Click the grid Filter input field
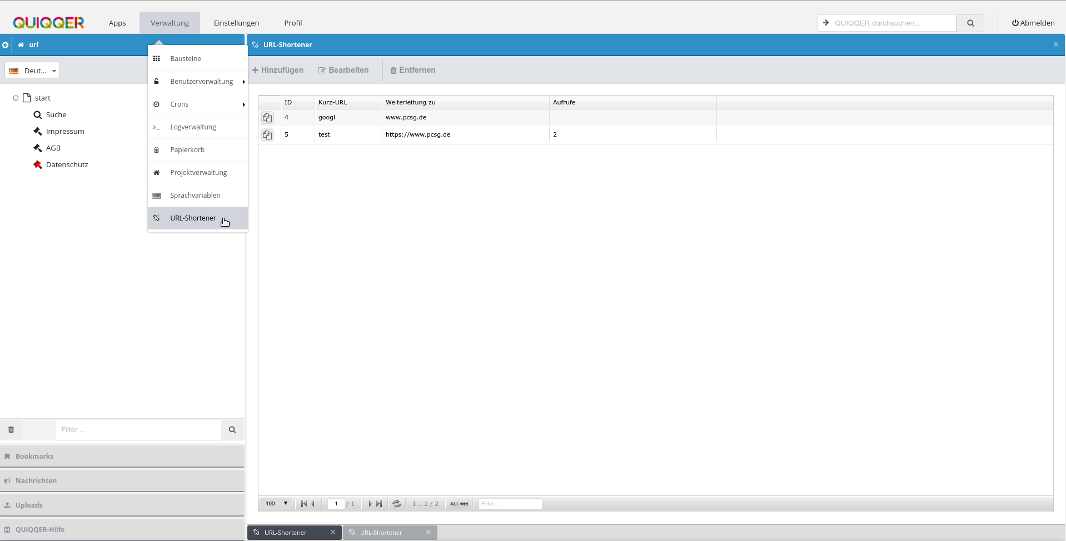 pyautogui.click(x=510, y=504)
